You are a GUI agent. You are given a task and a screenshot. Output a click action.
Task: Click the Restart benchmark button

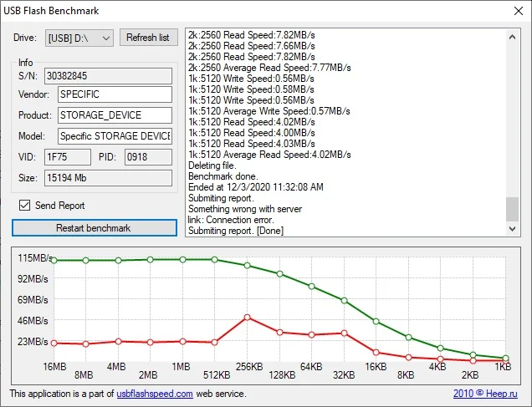95,227
